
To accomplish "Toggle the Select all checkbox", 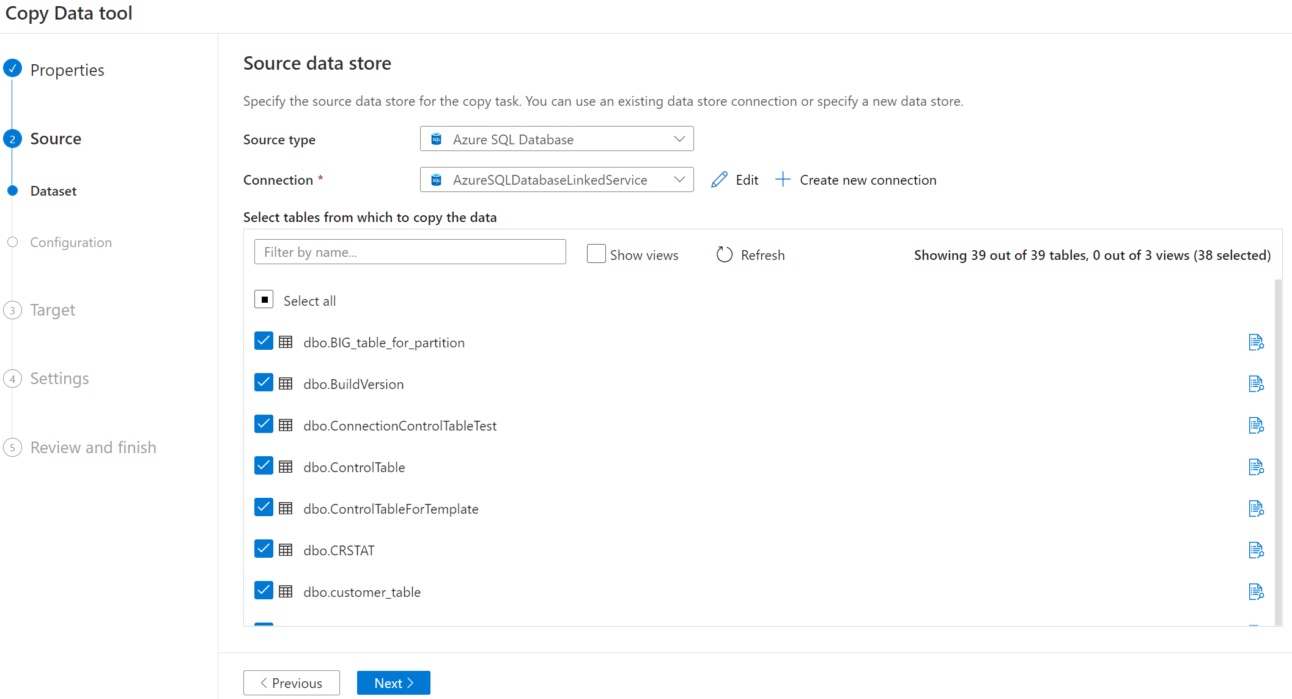I will click(264, 300).
